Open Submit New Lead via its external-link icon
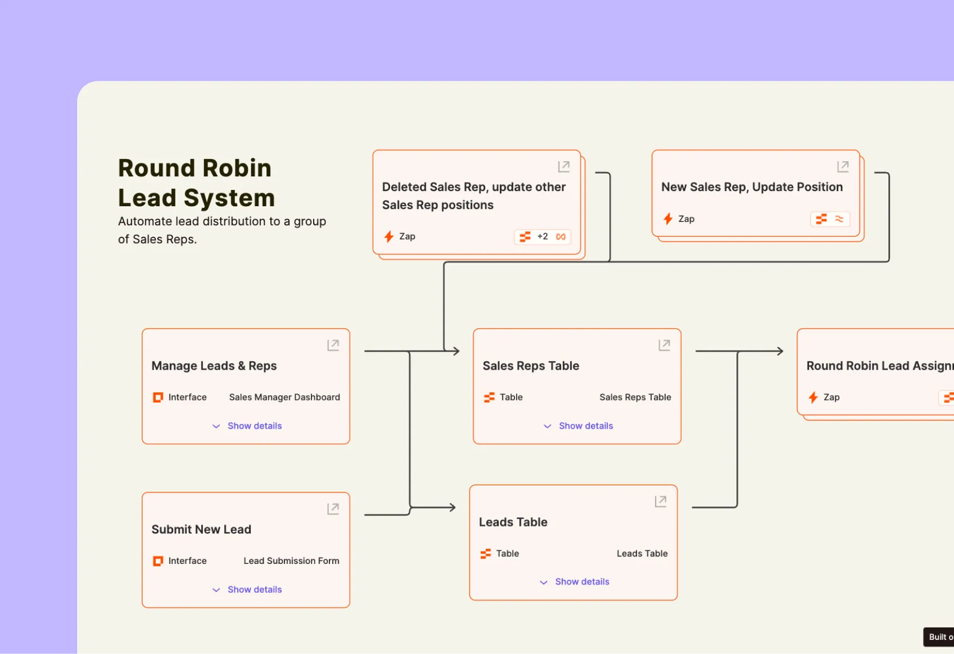 pyautogui.click(x=333, y=507)
